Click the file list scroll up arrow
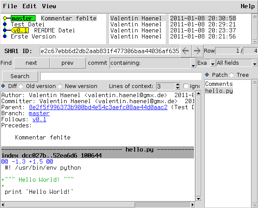The image size is (258, 208). coord(255,82)
